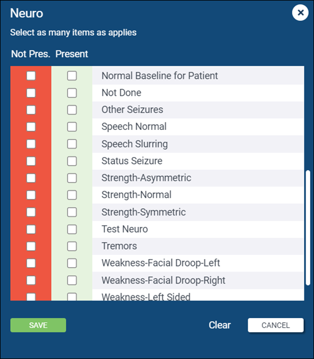Mark Not Done as Not Present

point(31,93)
